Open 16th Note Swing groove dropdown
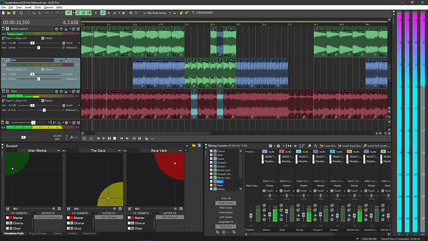The width and height of the screenshot is (428, 241). pos(170,13)
